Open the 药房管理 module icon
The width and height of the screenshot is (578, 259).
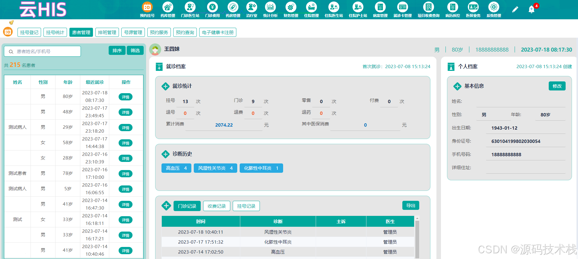click(x=233, y=7)
